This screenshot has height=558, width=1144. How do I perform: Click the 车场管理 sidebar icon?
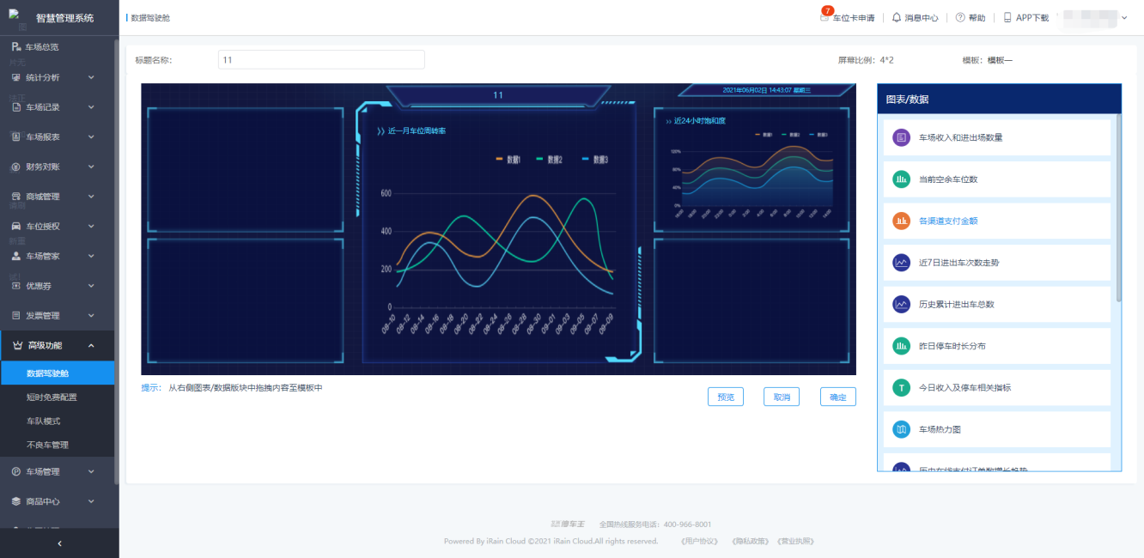pyautogui.click(x=15, y=471)
